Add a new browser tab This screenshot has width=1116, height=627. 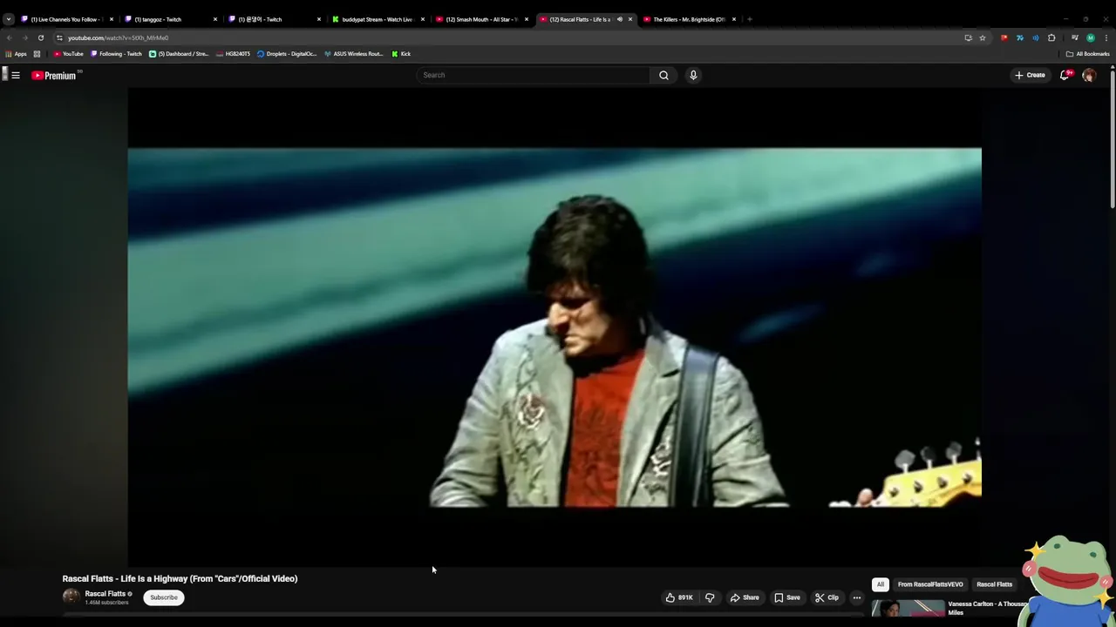(750, 19)
